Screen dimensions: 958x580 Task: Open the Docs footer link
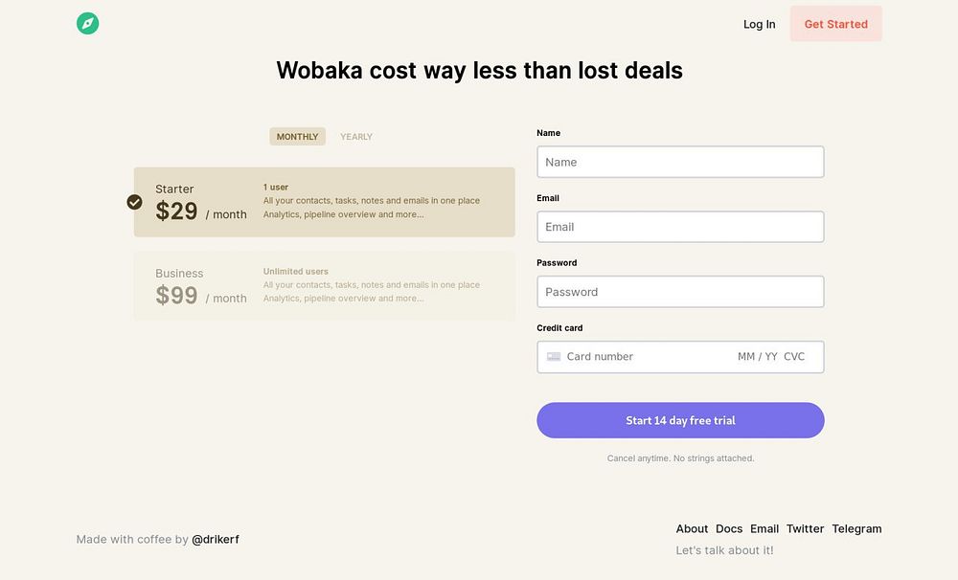[729, 528]
